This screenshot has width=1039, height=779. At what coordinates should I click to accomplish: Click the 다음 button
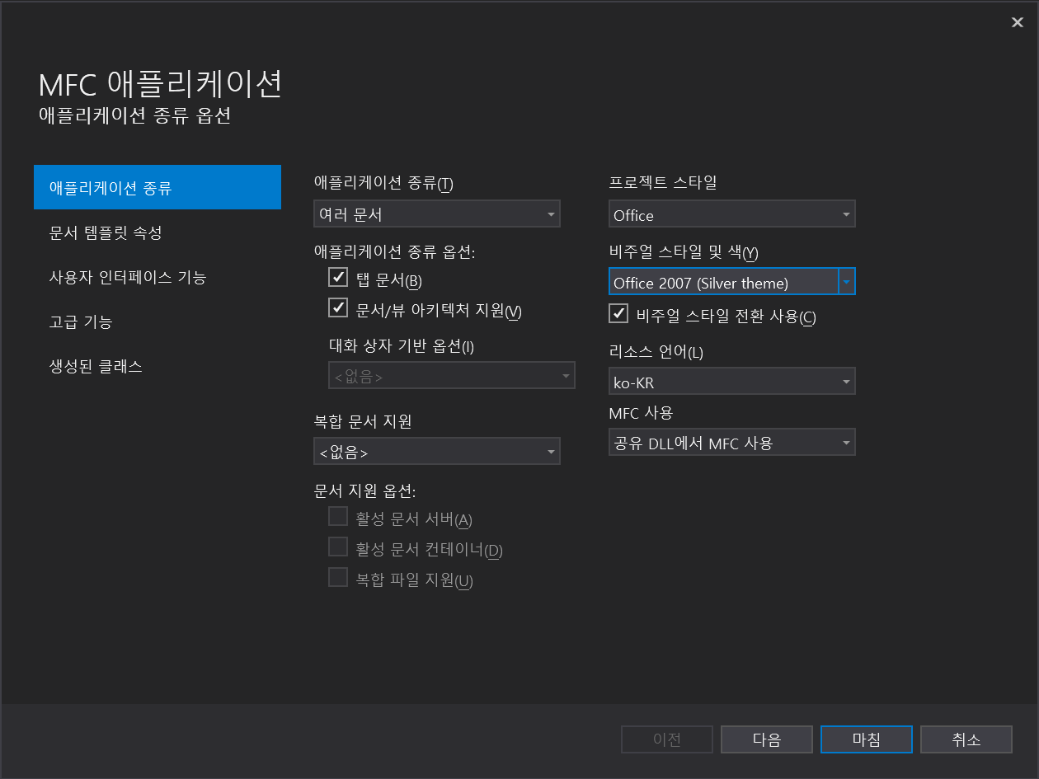click(766, 739)
